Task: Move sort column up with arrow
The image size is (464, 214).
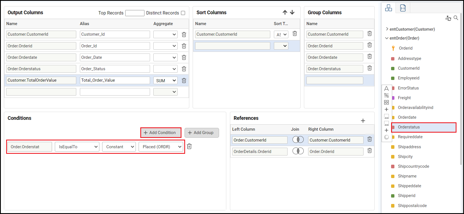Action: (285, 13)
